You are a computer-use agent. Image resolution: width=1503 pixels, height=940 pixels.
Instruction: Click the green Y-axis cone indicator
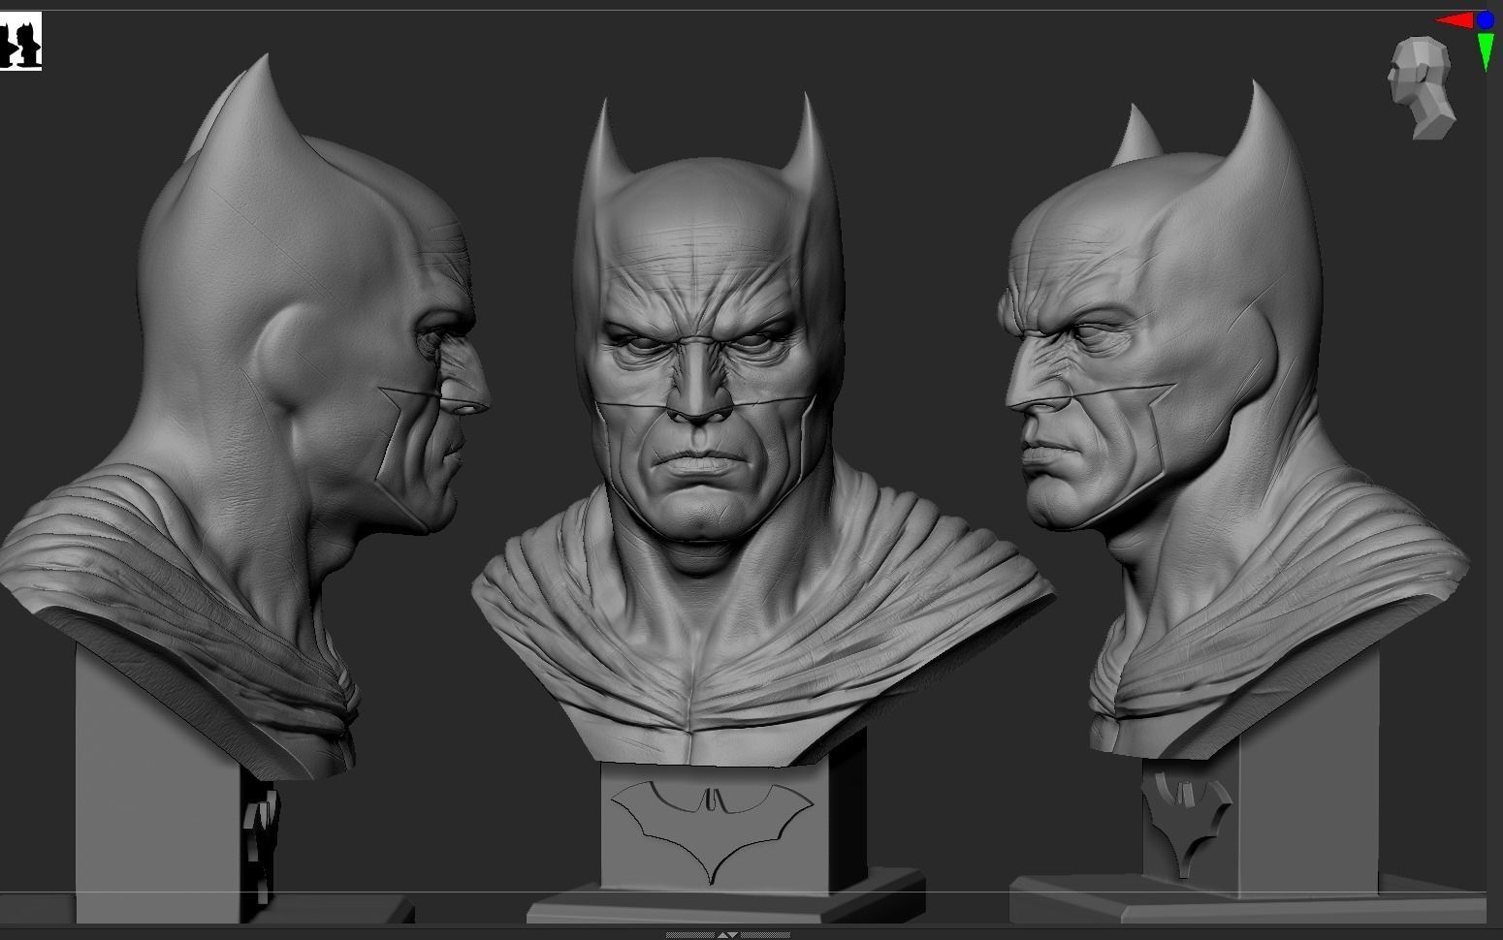(1486, 51)
